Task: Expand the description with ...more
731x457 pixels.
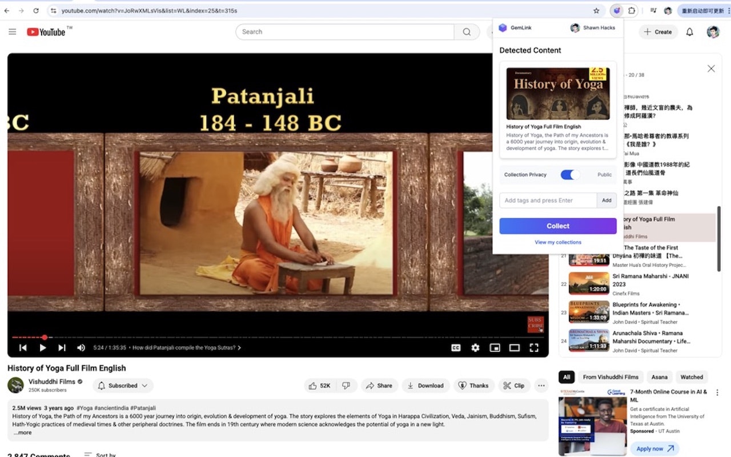Action: [x=23, y=432]
